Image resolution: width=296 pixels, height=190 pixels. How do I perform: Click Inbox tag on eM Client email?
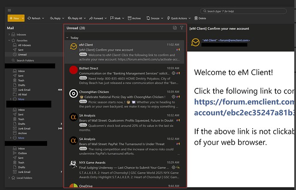83,54
